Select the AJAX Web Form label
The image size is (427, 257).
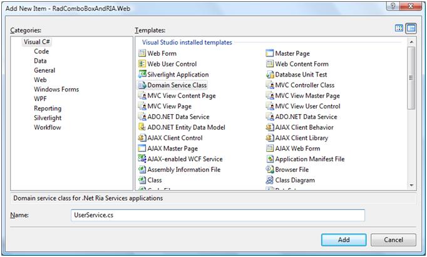[x=297, y=149]
